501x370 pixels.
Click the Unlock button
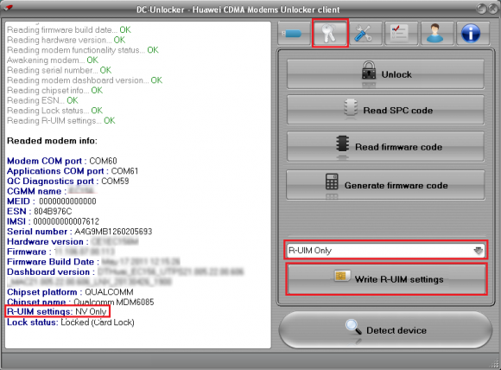click(x=385, y=73)
